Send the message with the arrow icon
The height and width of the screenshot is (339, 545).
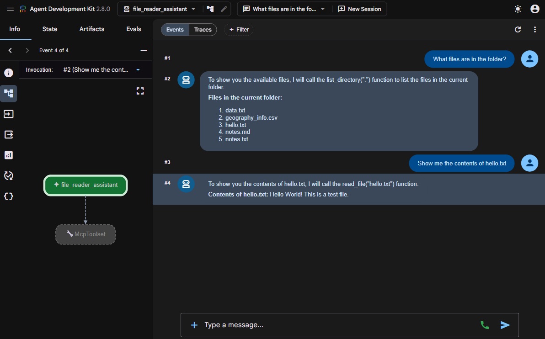point(505,325)
